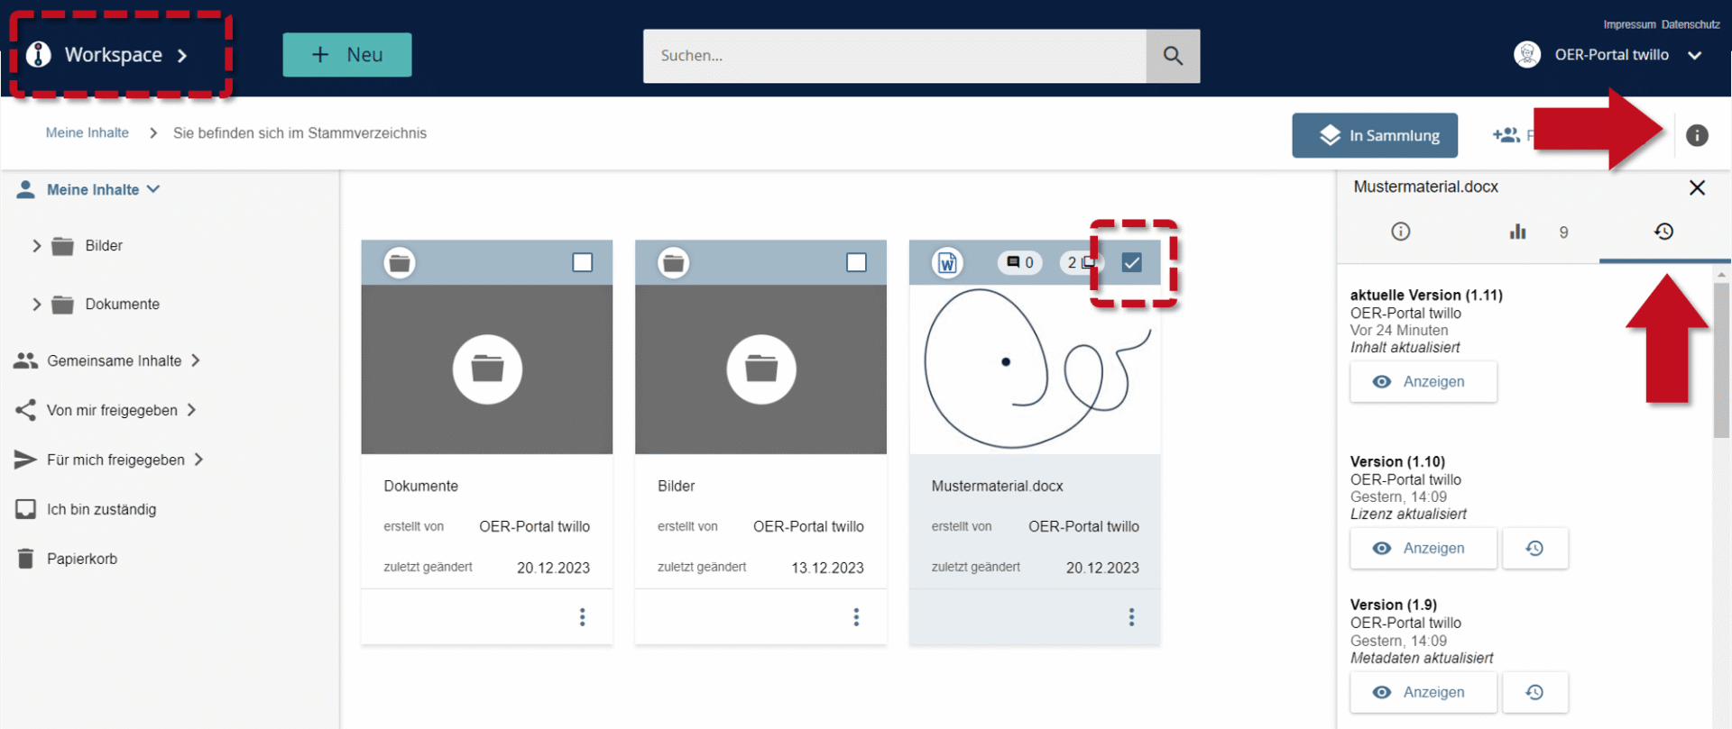Open three-dot menu of Mustermaterial.docx card

tap(1131, 617)
